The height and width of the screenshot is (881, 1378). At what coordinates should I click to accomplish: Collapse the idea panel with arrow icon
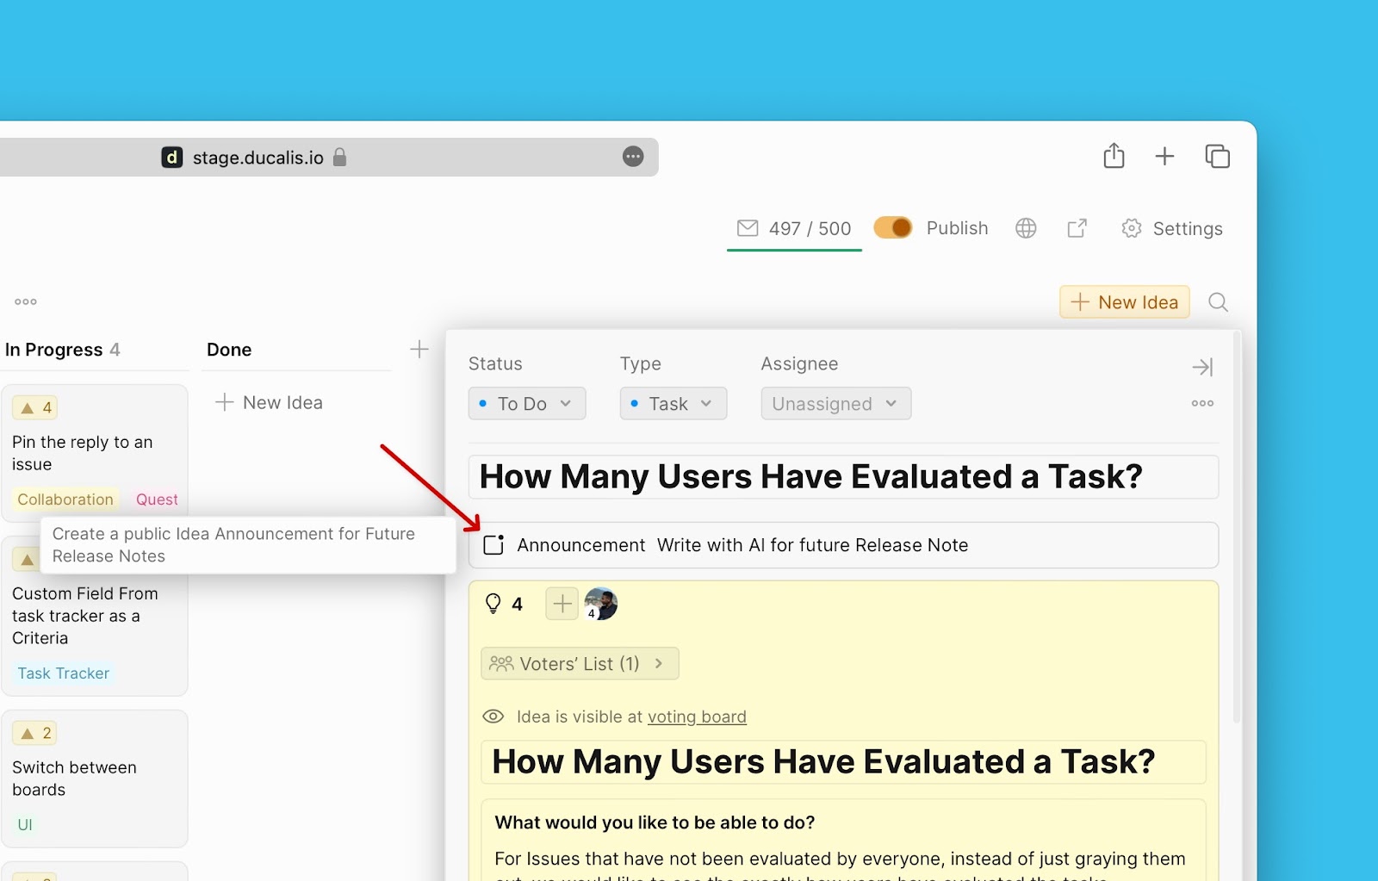pos(1202,368)
